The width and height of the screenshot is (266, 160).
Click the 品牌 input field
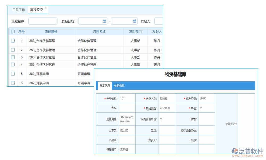[x=167, y=130]
